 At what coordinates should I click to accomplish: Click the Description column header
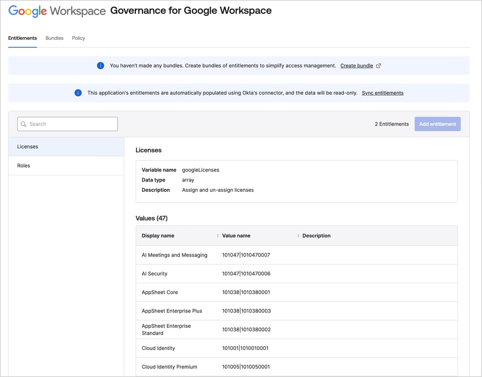pyautogui.click(x=316, y=235)
